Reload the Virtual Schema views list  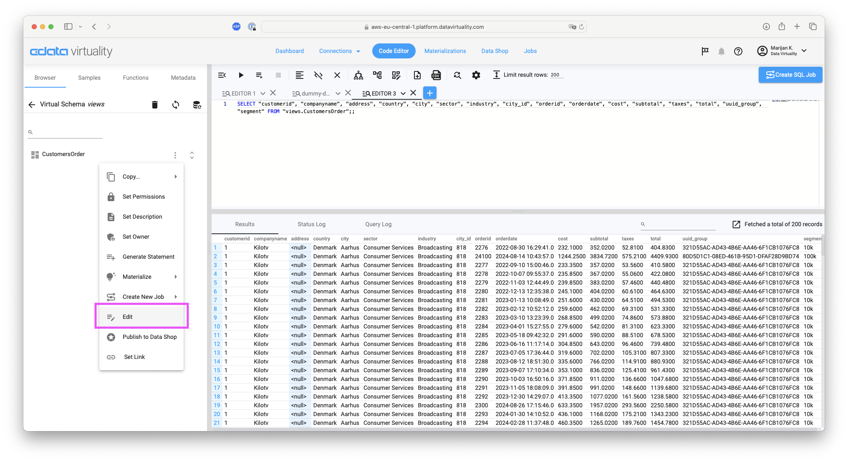click(x=176, y=104)
